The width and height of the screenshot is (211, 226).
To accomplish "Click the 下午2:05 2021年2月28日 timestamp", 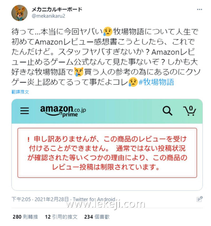I will pyautogui.click(x=40, y=199).
